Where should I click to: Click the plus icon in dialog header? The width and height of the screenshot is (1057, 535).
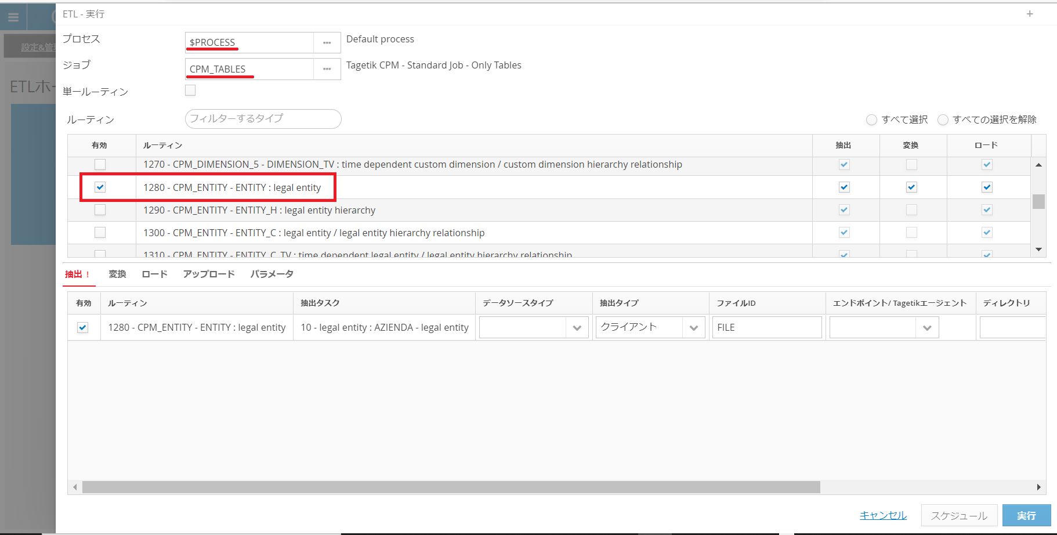point(1030,14)
